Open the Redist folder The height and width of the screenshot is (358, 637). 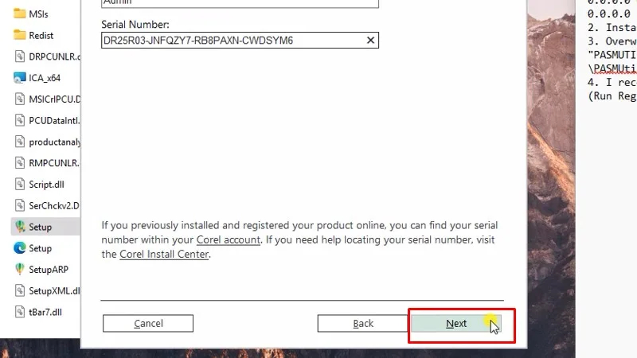tap(41, 35)
